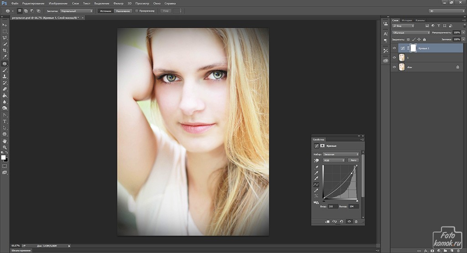Toggle visibility of the Фон layer
The image size is (467, 253).
pos(394,67)
